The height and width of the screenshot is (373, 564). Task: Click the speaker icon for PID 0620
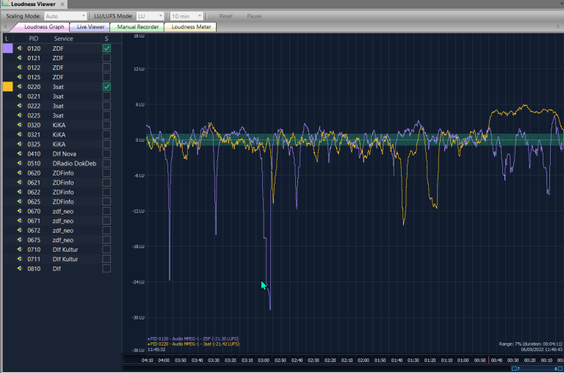pos(19,173)
